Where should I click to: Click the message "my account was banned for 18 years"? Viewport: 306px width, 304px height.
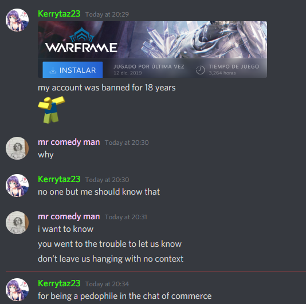click(x=107, y=88)
